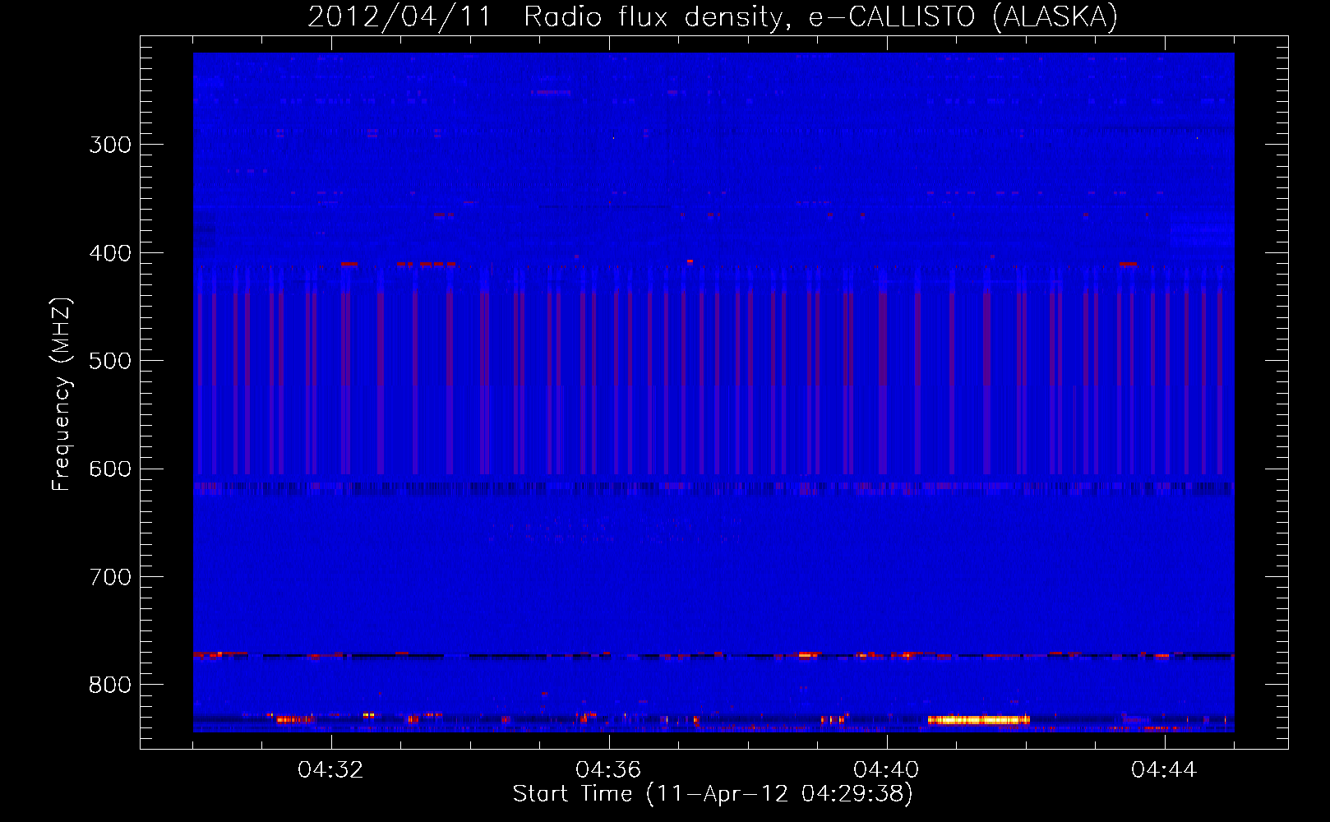The height and width of the screenshot is (822, 1330).
Task: Select the 300 frequency tick label
Action: tap(110, 145)
